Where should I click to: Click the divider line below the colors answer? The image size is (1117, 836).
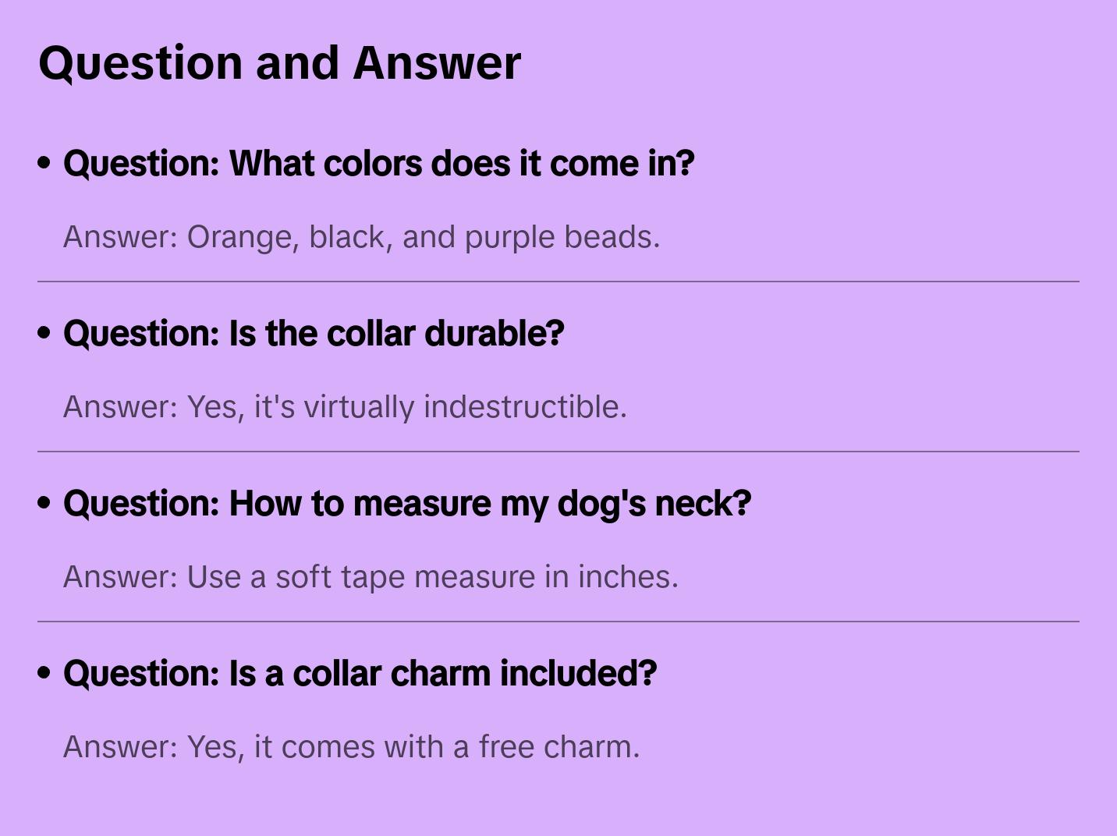click(558, 282)
